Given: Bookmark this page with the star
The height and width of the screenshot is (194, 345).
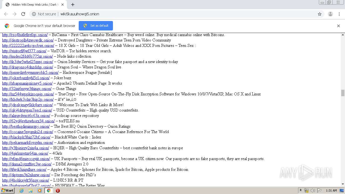Looking at the screenshot, I should tap(320, 14).
